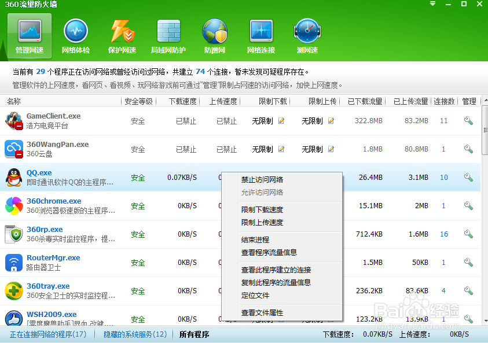Viewport: 488px width, 343px height.
Task: Open the title bar dropdown menu arrow
Action: (432, 4)
